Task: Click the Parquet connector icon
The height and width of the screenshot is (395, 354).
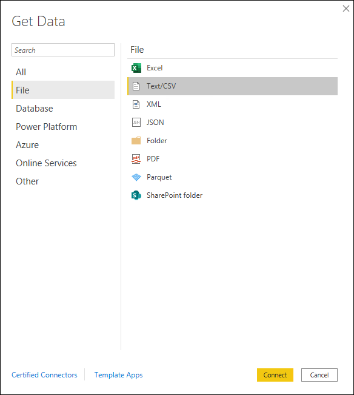Action: [136, 177]
